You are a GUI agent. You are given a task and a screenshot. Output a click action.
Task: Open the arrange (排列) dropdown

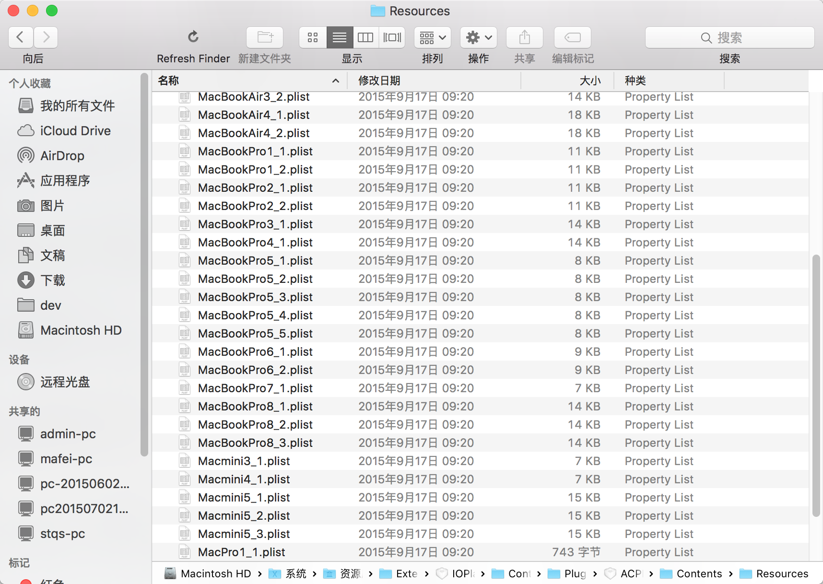(x=433, y=37)
